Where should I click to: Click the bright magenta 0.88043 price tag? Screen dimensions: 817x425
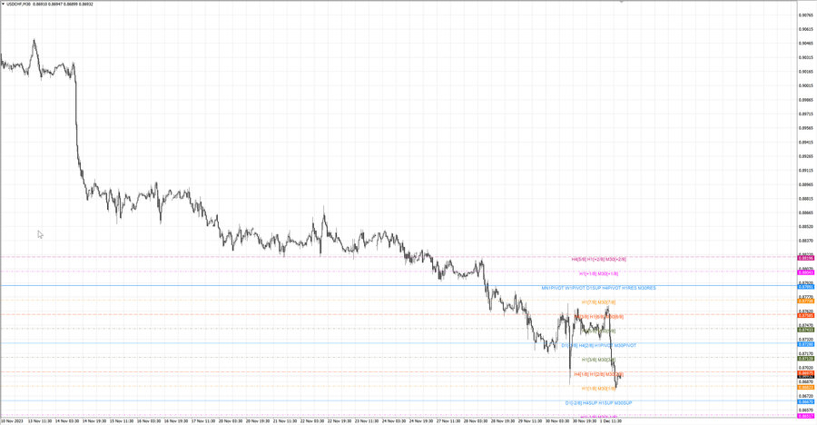click(x=806, y=272)
